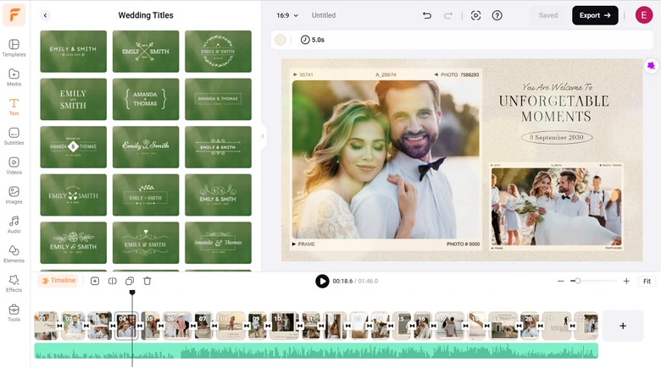The height and width of the screenshot is (367, 661).
Task: Add a new scene from the timeline toolbar
Action: click(x=95, y=281)
